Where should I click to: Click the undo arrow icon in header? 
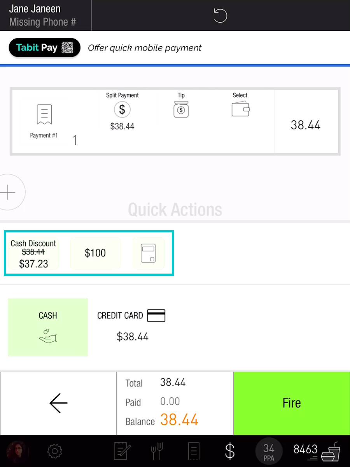220,16
